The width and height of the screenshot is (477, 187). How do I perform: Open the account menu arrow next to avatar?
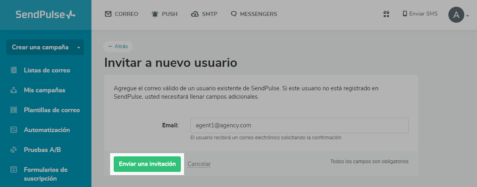click(467, 16)
